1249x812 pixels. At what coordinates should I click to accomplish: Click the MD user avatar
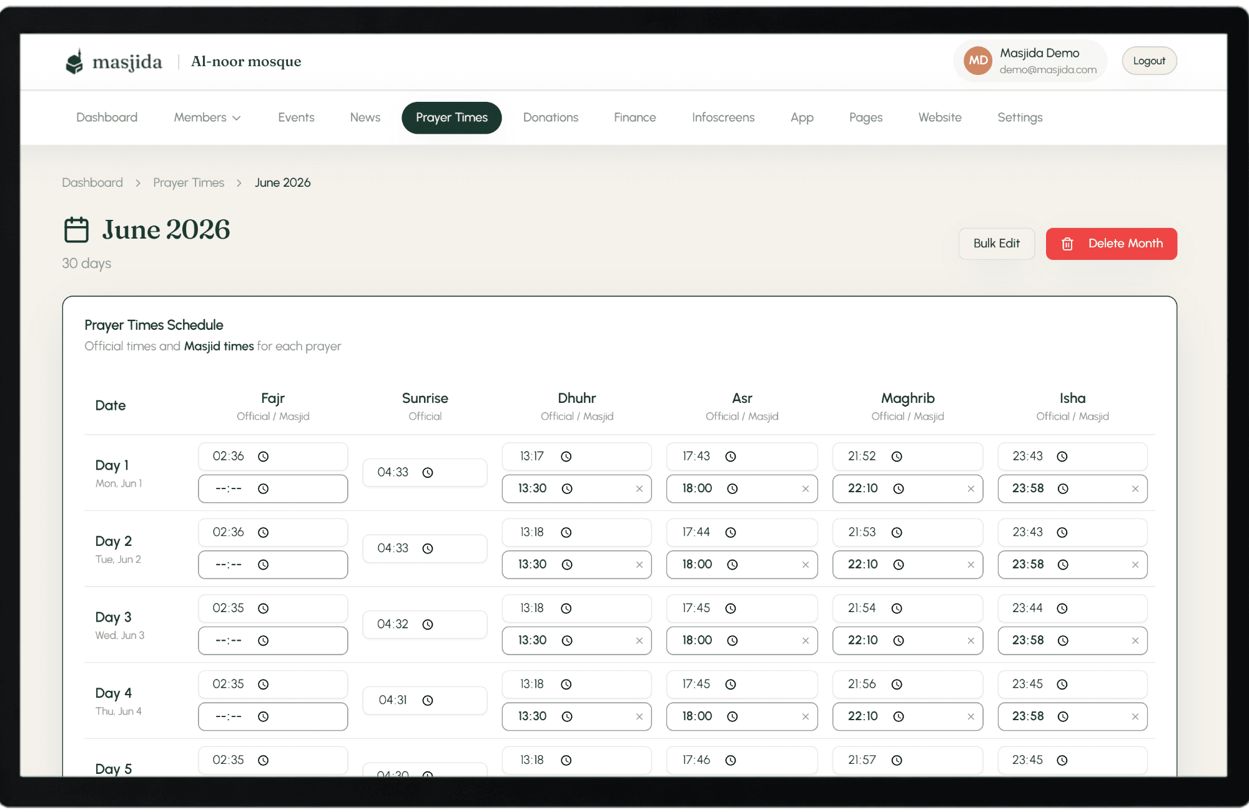(x=978, y=61)
